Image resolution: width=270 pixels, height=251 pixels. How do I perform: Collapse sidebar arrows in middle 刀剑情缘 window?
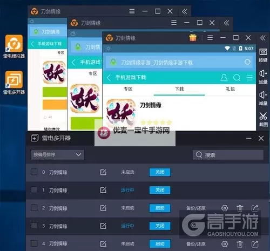tap(226, 23)
